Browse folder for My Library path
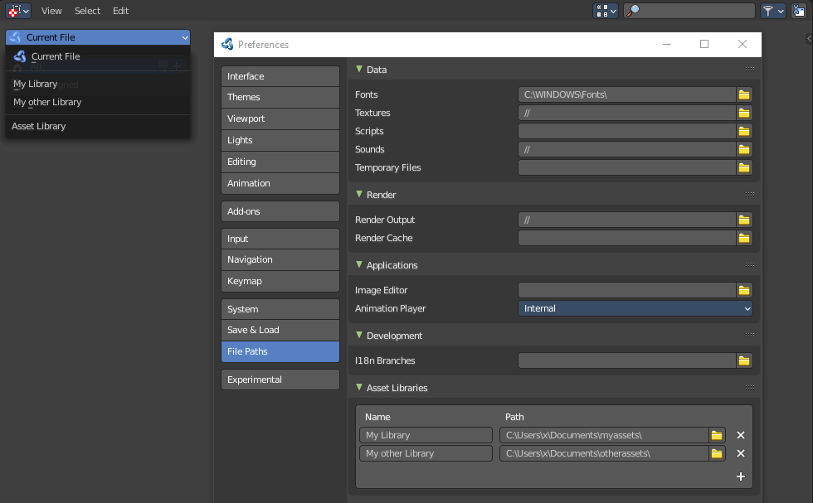This screenshot has height=503, width=813. pyautogui.click(x=717, y=435)
